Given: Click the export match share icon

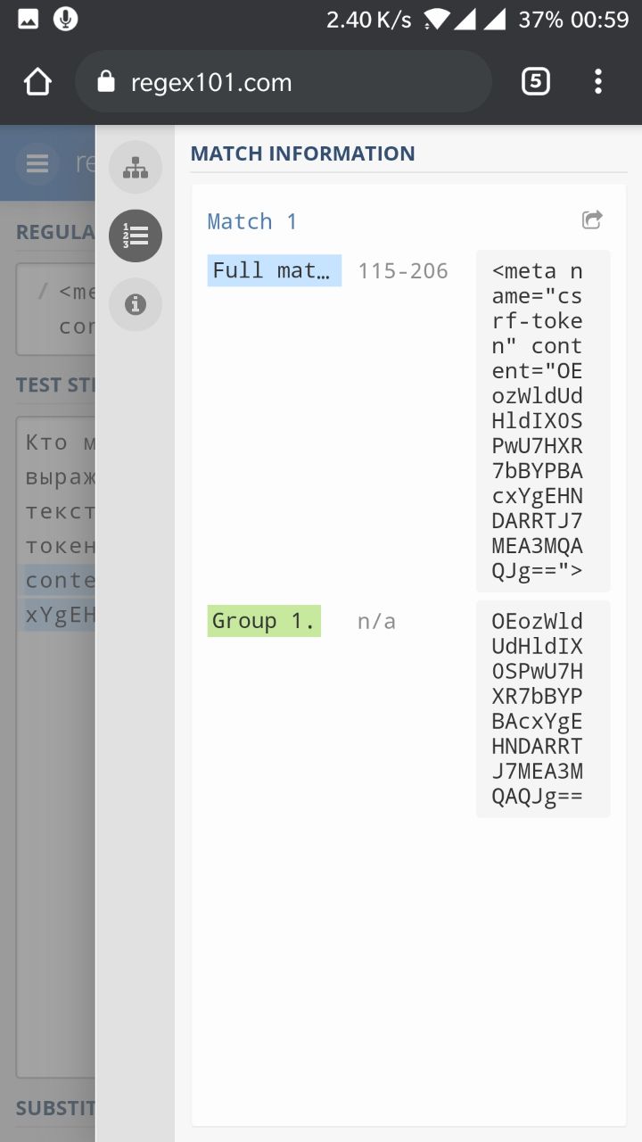Looking at the screenshot, I should tap(592, 219).
